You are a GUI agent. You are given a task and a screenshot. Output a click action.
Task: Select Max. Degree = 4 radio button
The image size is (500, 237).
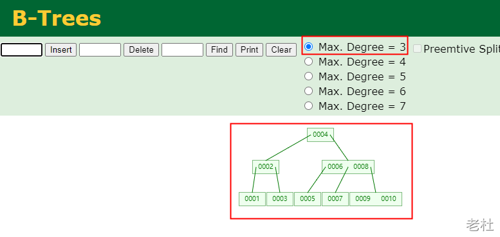point(308,62)
